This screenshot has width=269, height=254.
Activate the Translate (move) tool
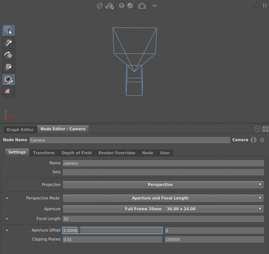coord(9,43)
